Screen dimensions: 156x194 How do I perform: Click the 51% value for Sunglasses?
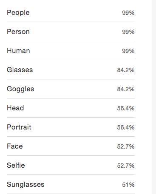tap(128, 185)
